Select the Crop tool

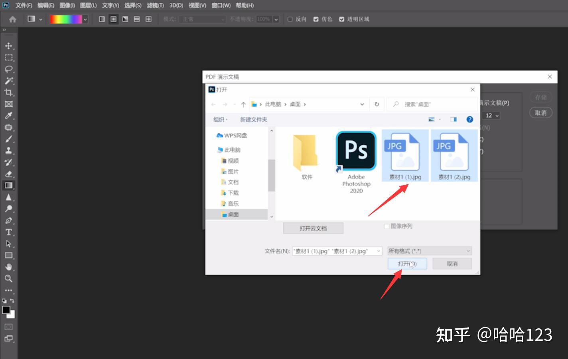pos(8,92)
